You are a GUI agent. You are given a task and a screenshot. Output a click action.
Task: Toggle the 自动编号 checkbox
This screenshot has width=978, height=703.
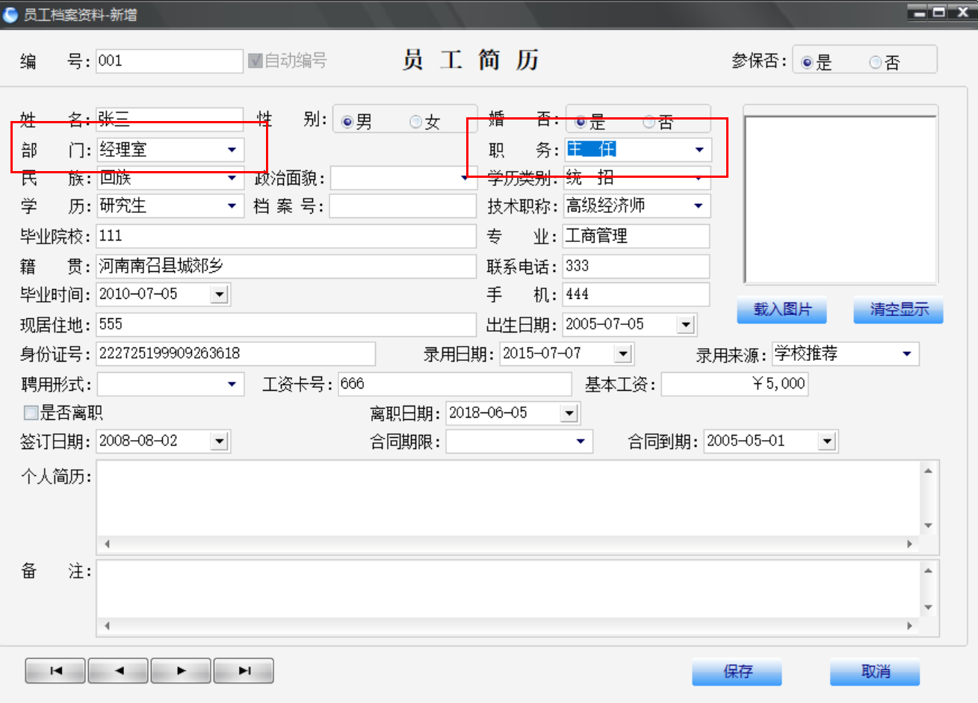256,61
